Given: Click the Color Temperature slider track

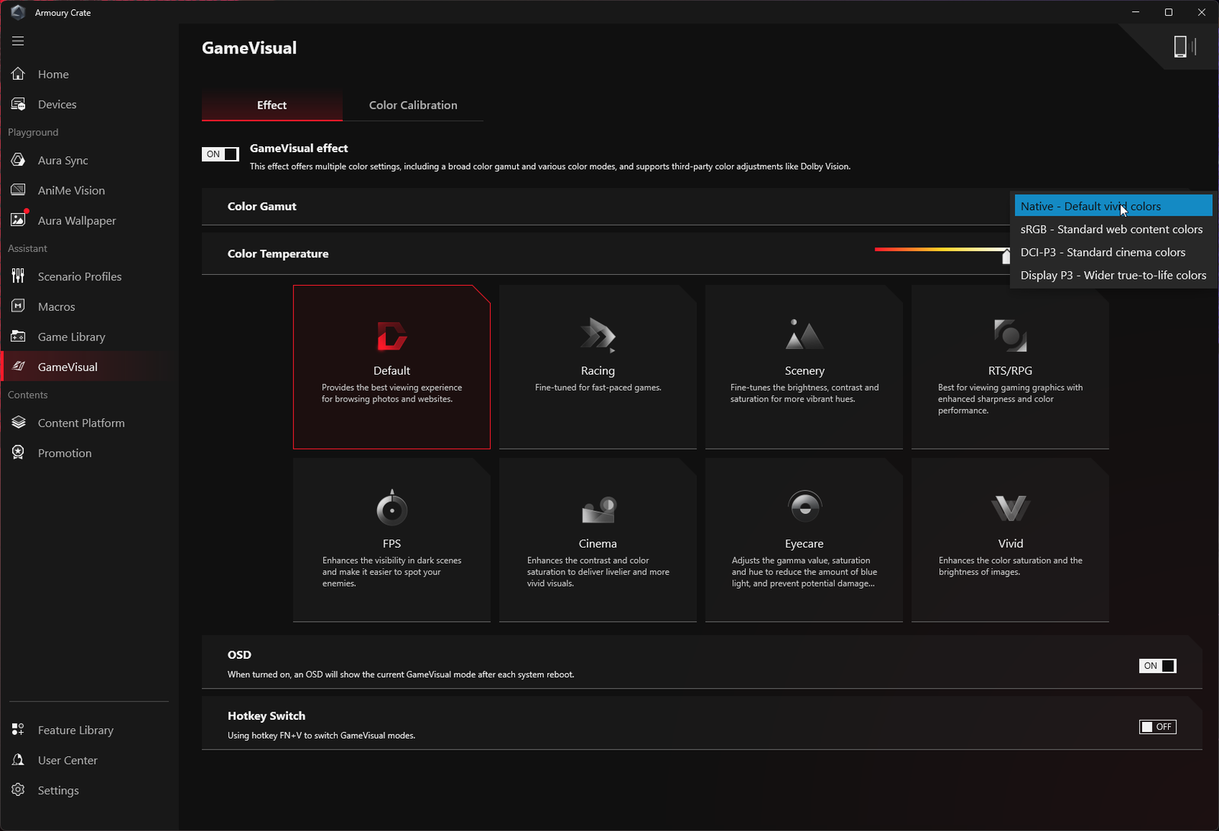Looking at the screenshot, I should tap(942, 249).
